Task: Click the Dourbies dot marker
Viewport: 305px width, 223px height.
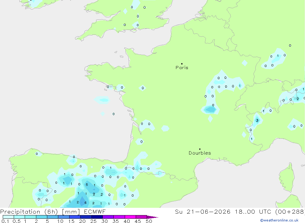Action: (x=200, y=149)
